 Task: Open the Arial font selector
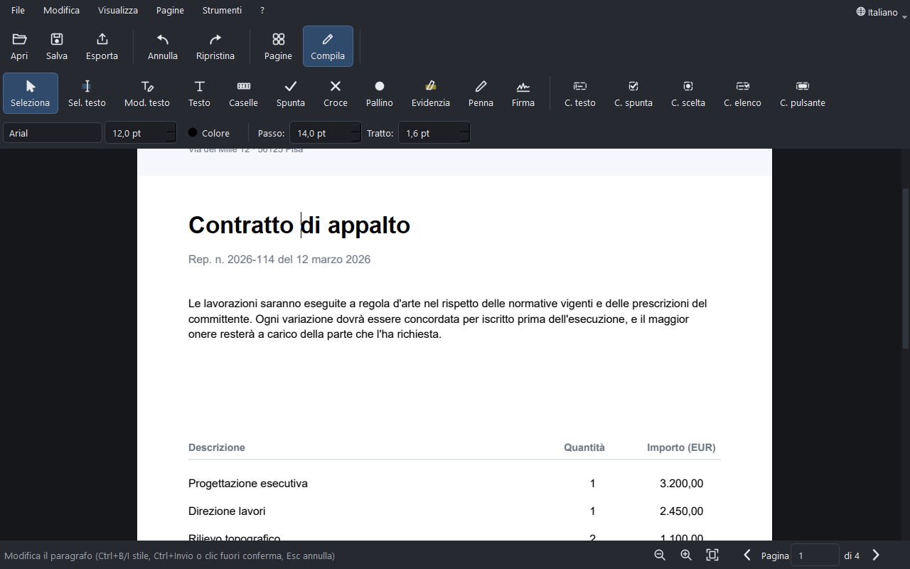(53, 133)
